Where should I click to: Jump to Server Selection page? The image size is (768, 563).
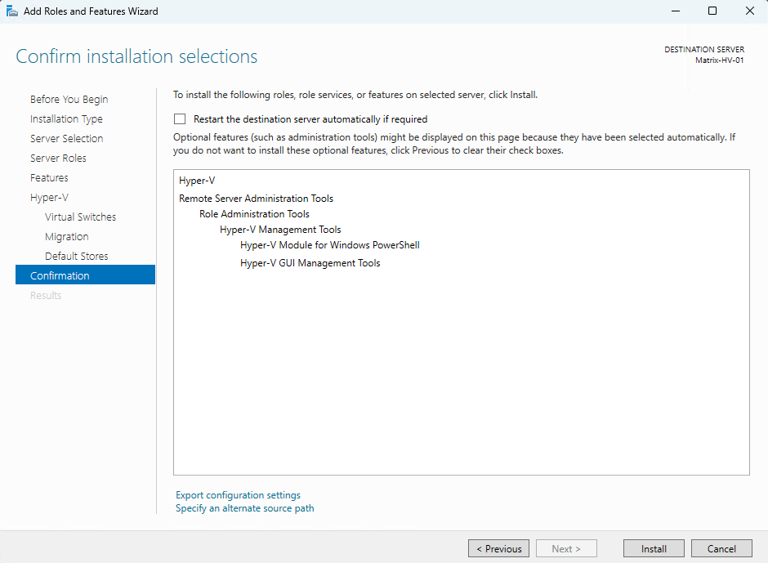67,139
